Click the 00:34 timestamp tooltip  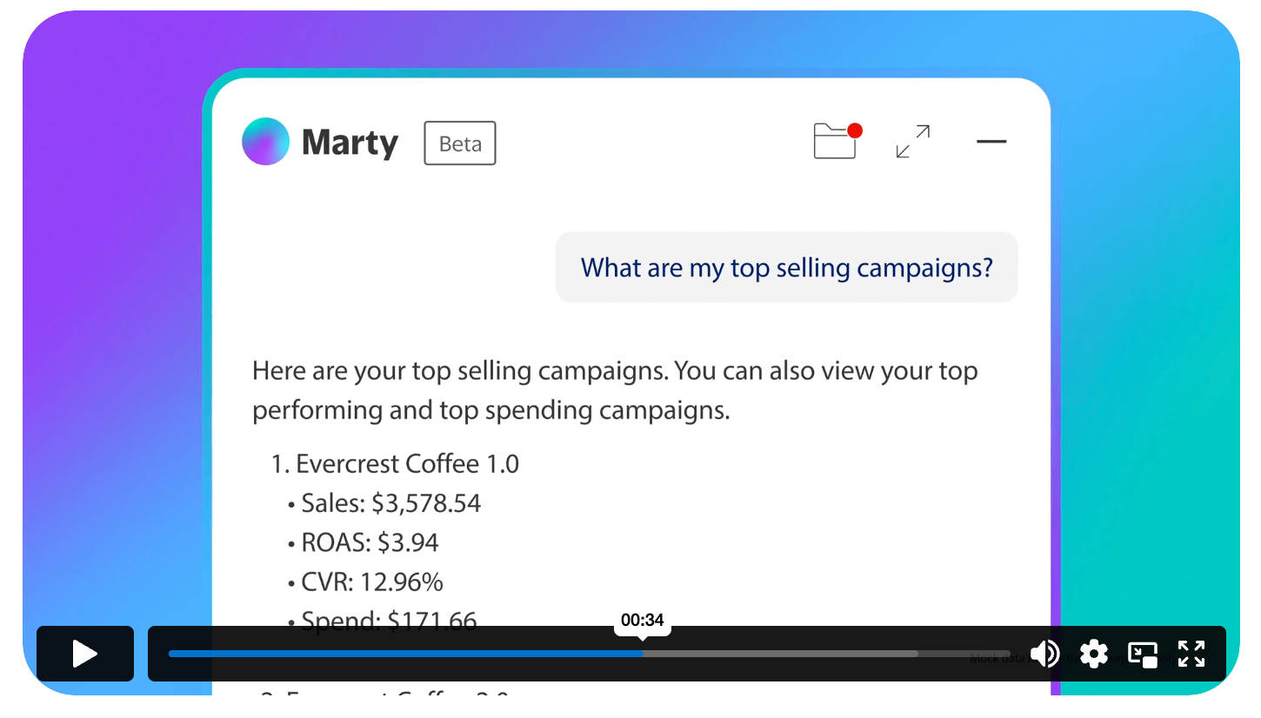pyautogui.click(x=642, y=621)
